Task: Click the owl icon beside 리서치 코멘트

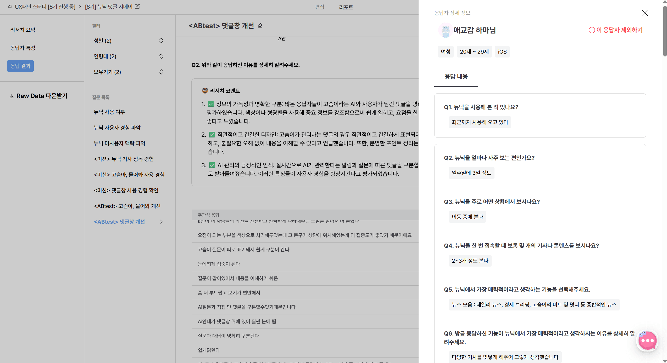Action: click(205, 91)
